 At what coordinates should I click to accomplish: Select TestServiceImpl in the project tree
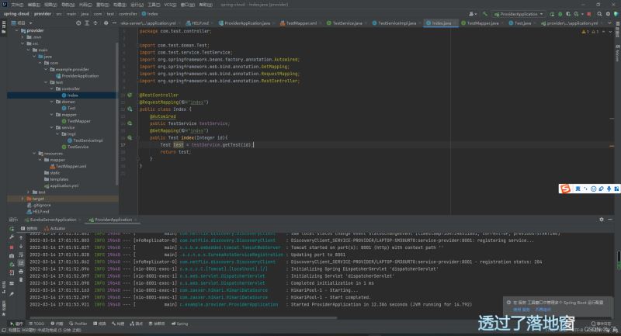[87, 140]
